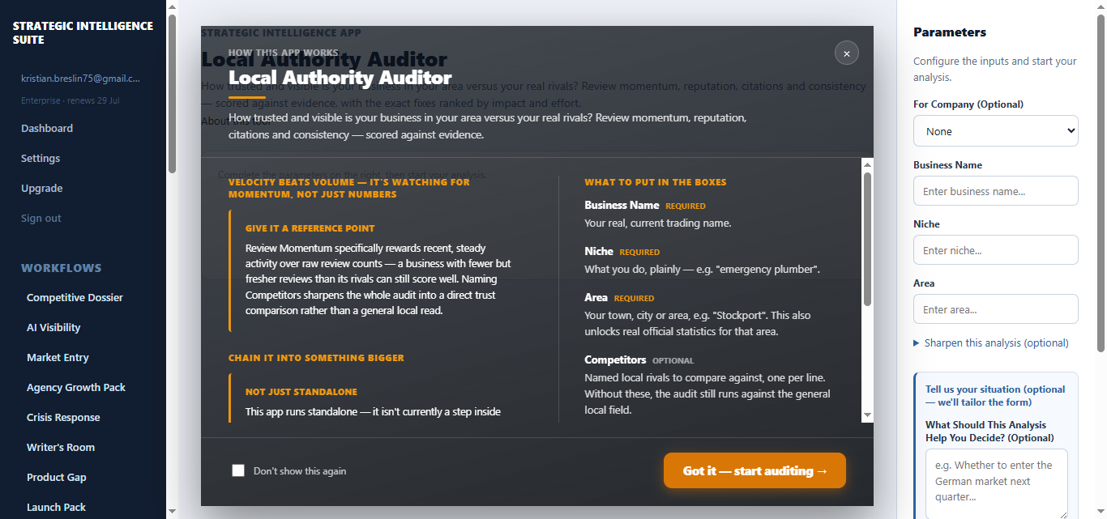The image size is (1107, 519).
Task: Click the dialog scrollbar up arrow
Action: pos(867,164)
